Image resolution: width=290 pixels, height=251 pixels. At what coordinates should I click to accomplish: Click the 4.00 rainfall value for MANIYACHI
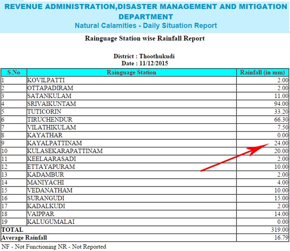pos(283,182)
